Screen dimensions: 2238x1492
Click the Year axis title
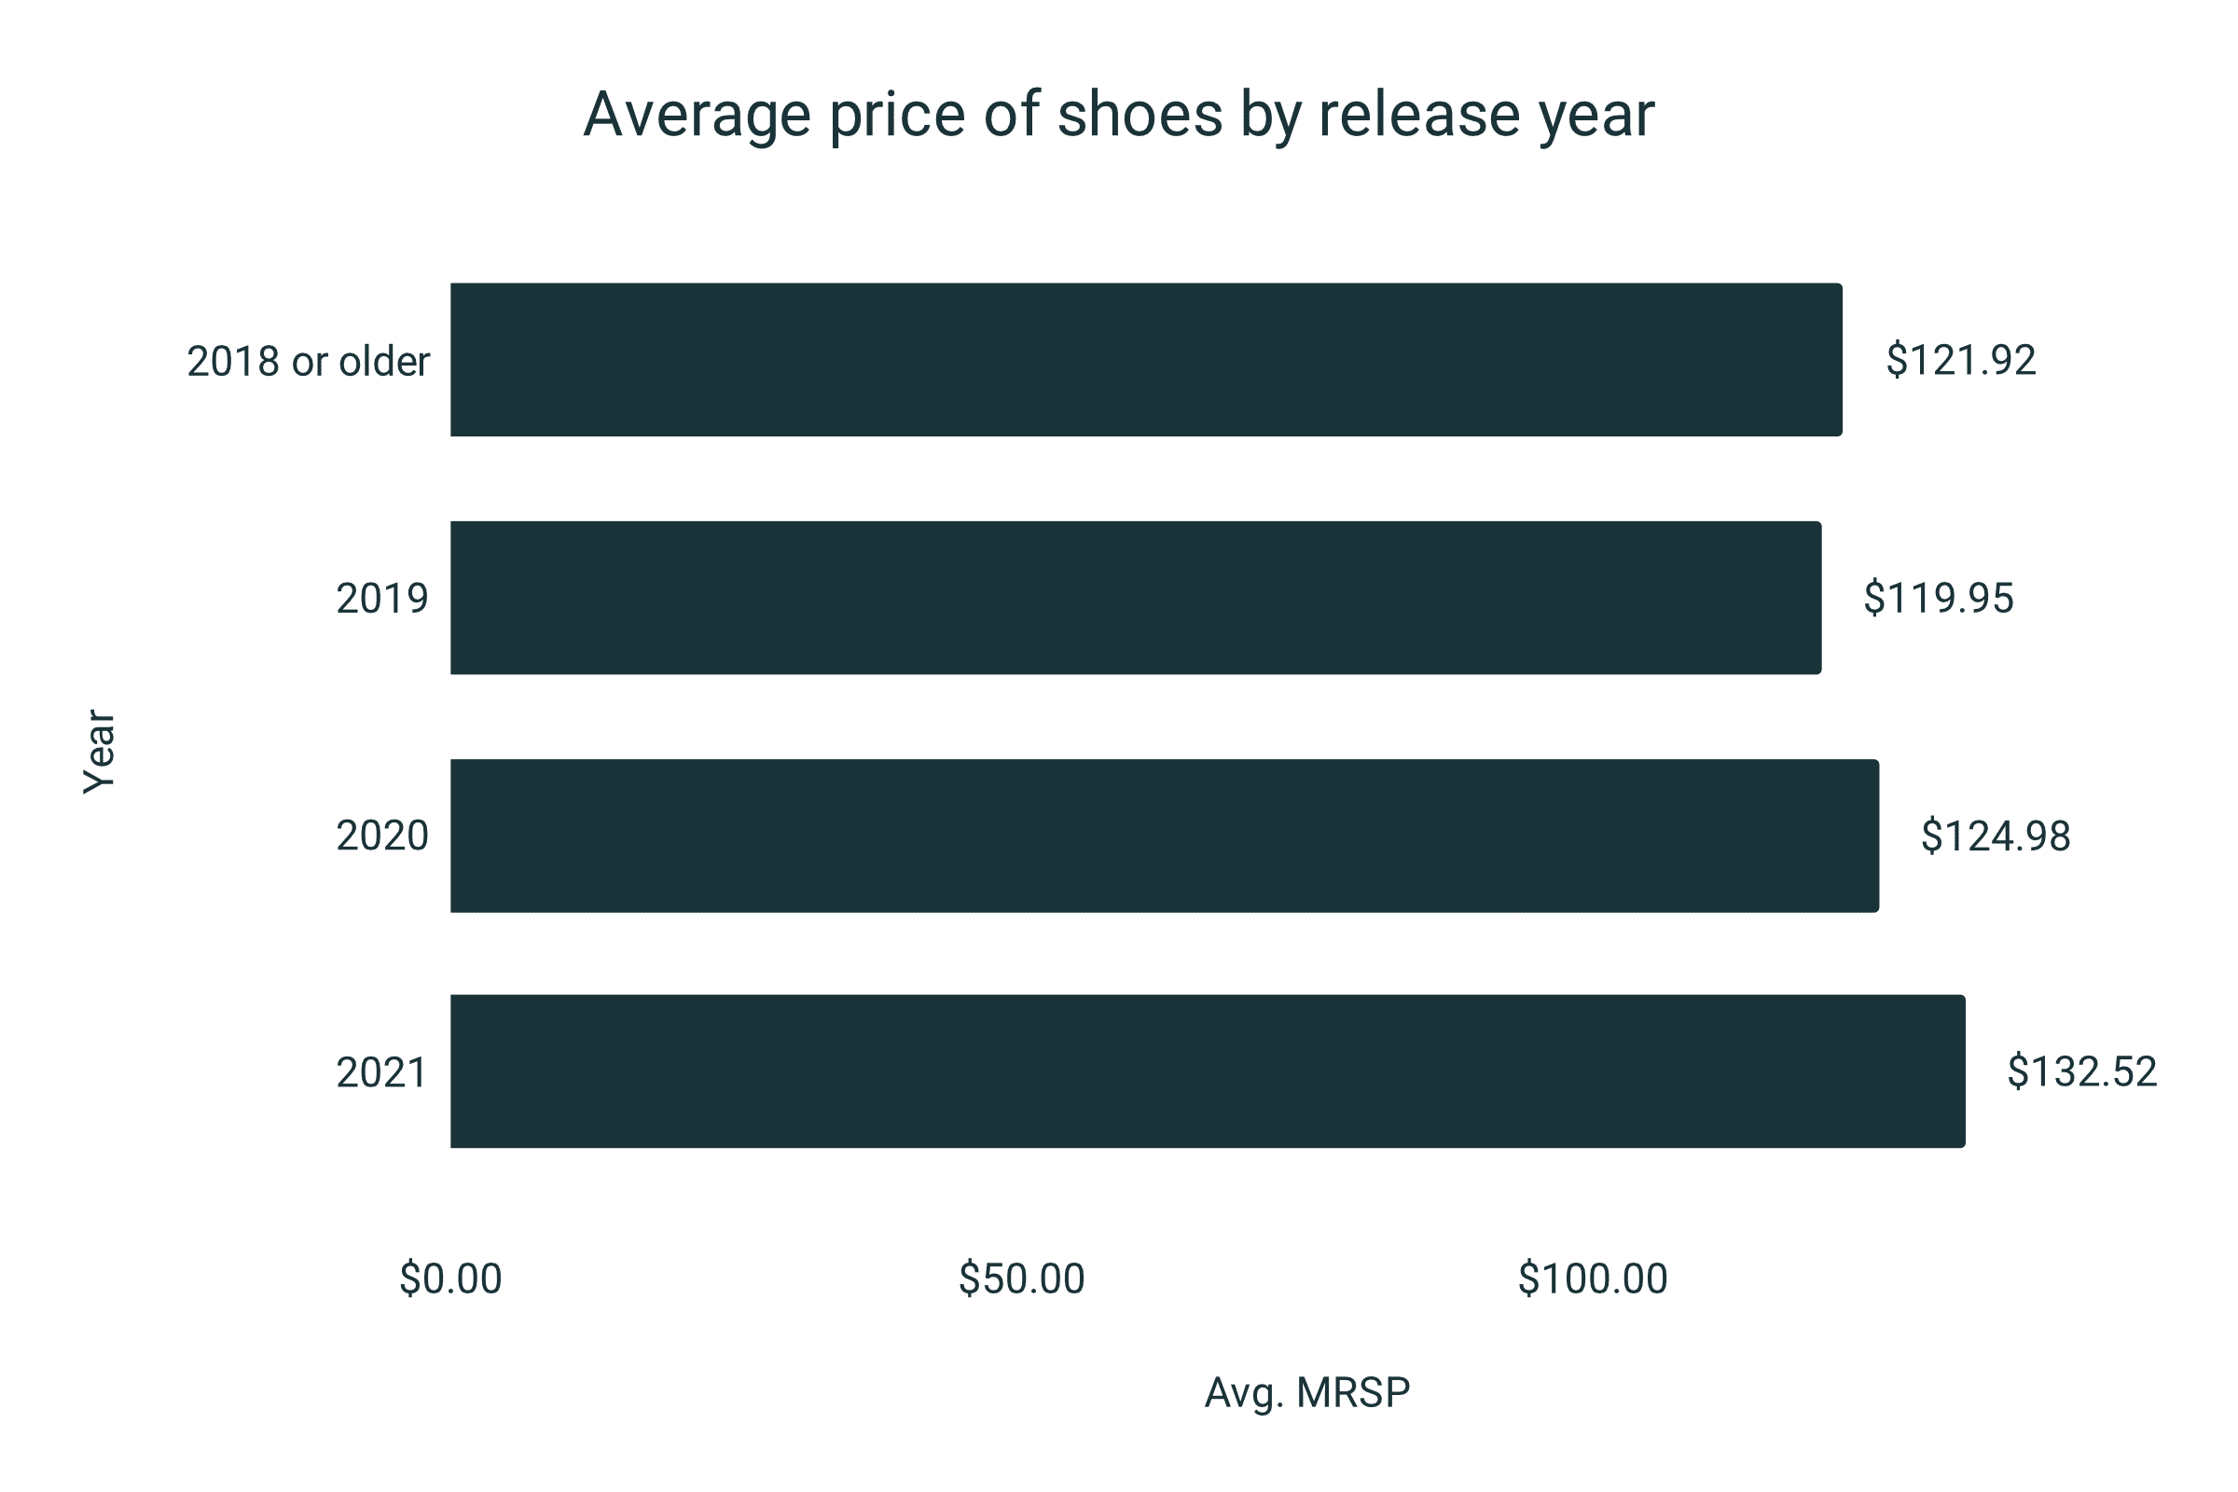[99, 752]
